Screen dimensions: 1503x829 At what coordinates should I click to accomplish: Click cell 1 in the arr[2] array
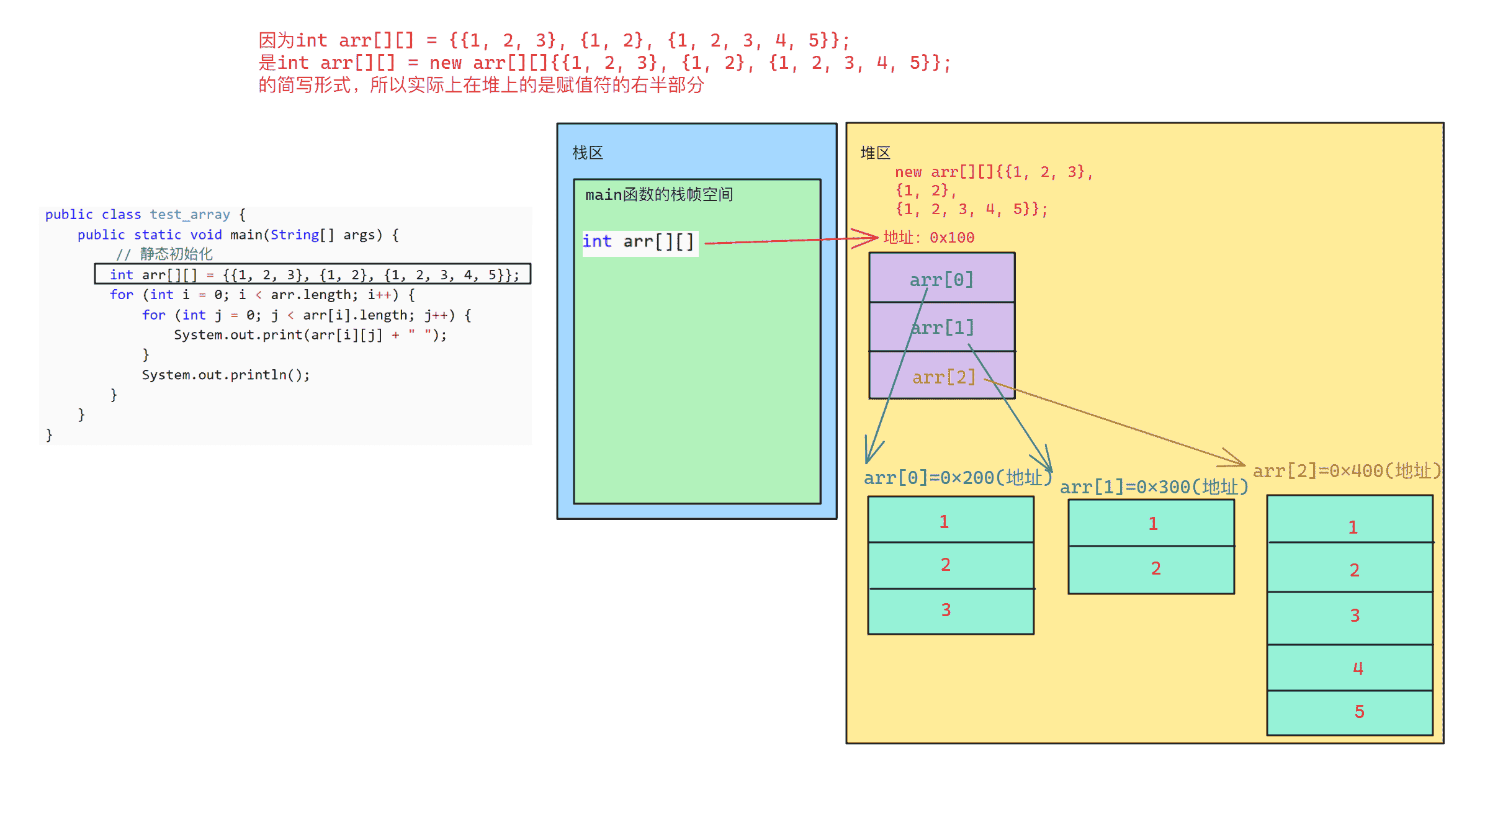tap(1350, 519)
